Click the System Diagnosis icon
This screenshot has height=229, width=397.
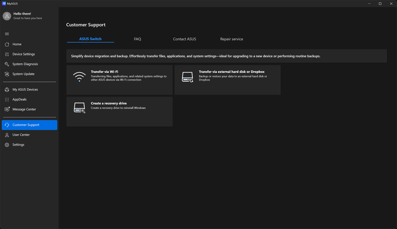click(7, 64)
